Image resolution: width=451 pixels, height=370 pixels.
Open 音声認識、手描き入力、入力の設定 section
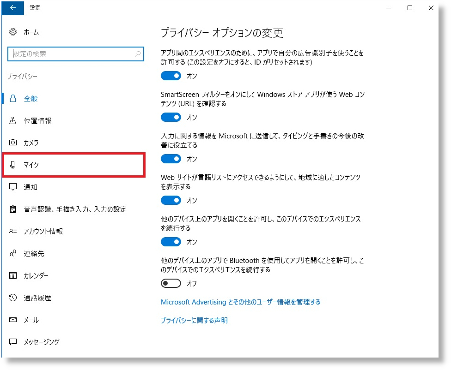75,209
